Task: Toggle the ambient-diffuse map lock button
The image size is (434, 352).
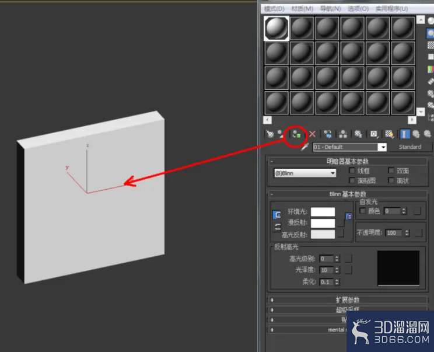Action: click(x=349, y=217)
